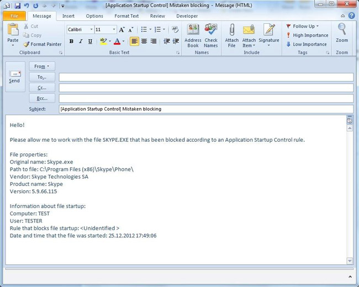Viewport: 359px width, 287px height.
Task: Expand highlight color options arrow
Action: point(110,41)
